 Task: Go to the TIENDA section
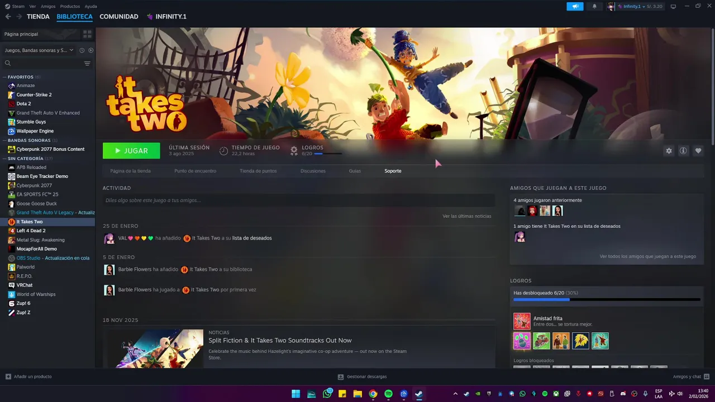[x=38, y=17]
